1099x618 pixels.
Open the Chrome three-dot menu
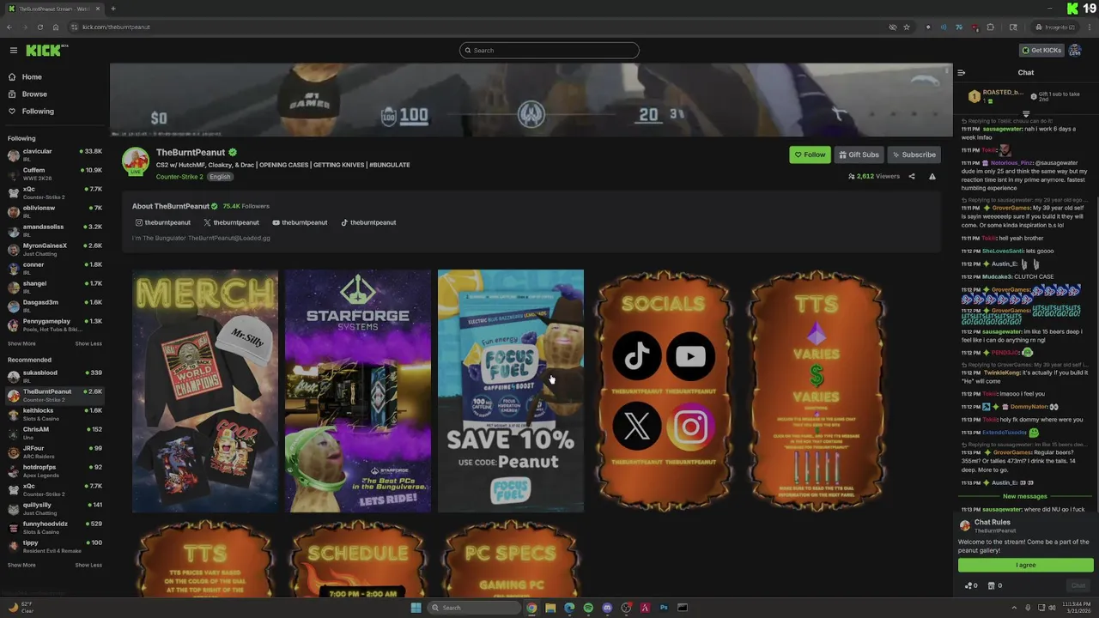click(x=1088, y=27)
